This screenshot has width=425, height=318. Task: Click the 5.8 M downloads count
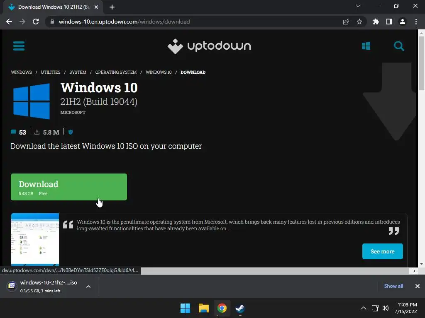pos(51,132)
